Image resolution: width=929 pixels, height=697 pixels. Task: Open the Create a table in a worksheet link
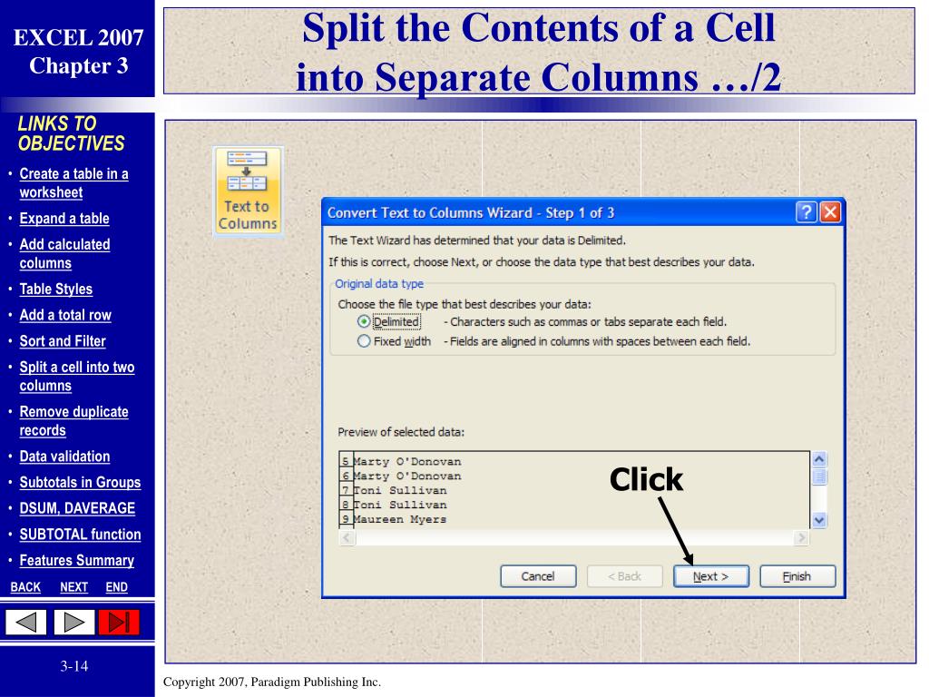(x=74, y=182)
